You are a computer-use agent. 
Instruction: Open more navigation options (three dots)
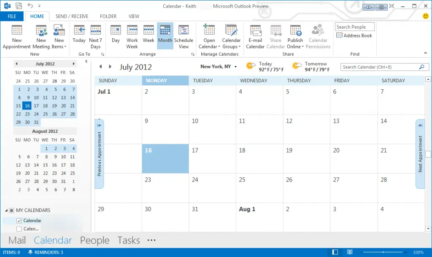[151, 240]
